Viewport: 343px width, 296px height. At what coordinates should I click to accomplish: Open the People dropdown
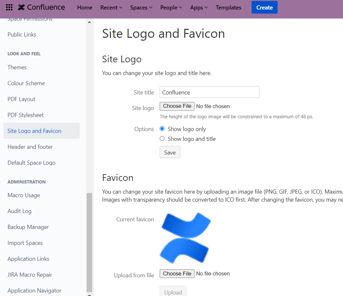[170, 7]
